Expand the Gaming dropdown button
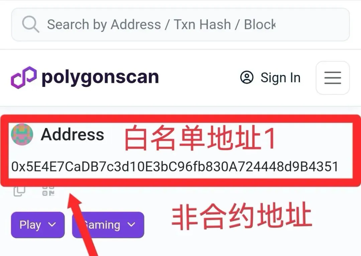 coord(108,225)
